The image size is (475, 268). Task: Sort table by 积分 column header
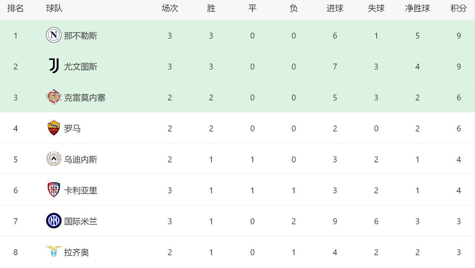458,9
